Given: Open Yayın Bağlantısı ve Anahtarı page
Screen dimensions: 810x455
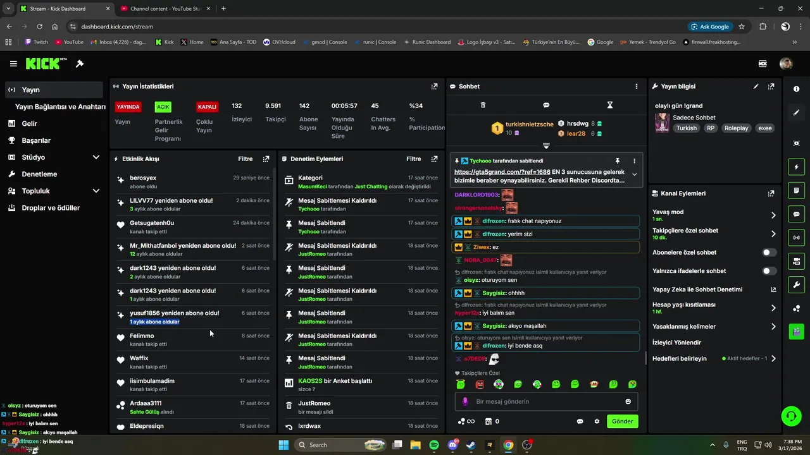Looking at the screenshot, I should (60, 107).
